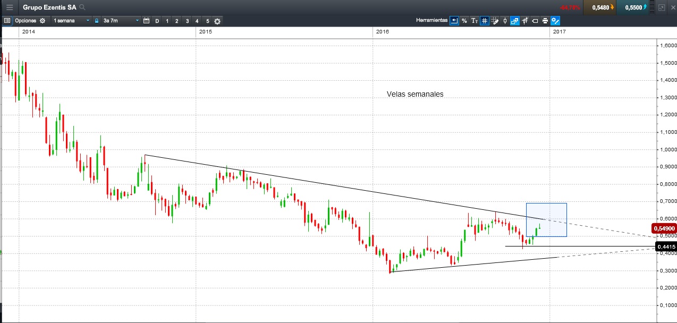Click the 2017 label on time axis
677x323 pixels.
pos(559,32)
